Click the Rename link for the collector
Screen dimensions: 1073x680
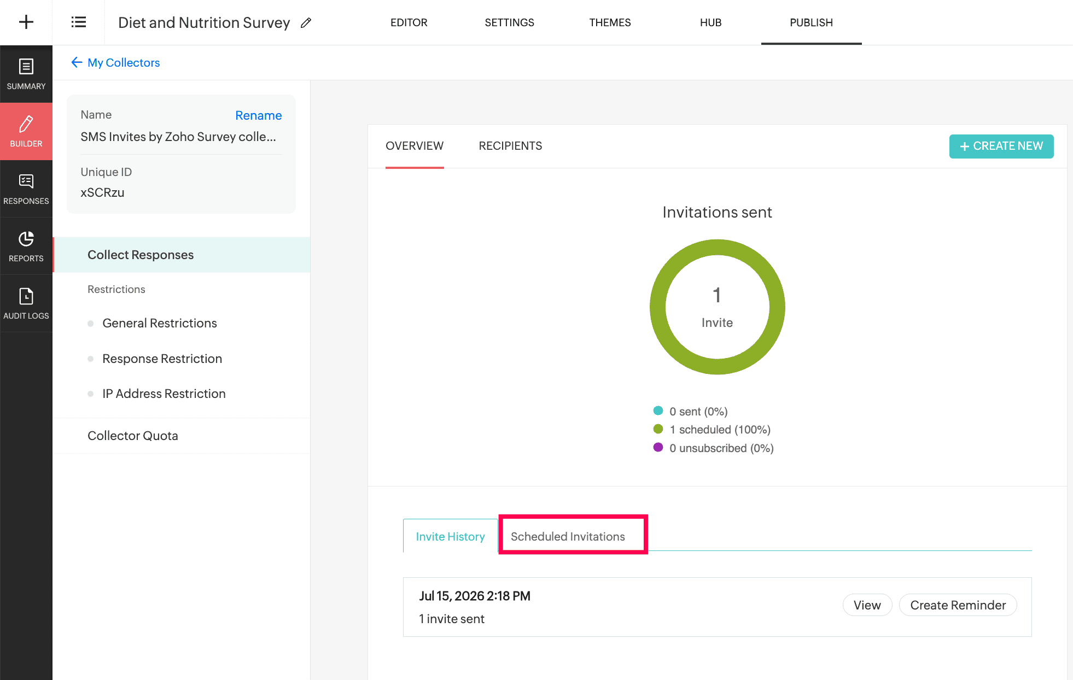click(x=259, y=115)
